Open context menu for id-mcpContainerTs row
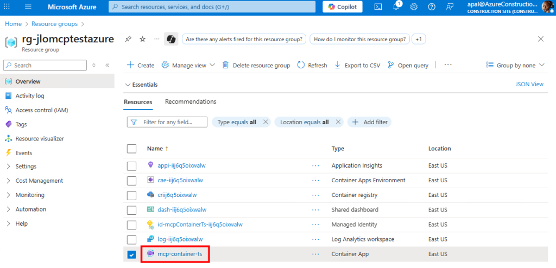 point(315,225)
